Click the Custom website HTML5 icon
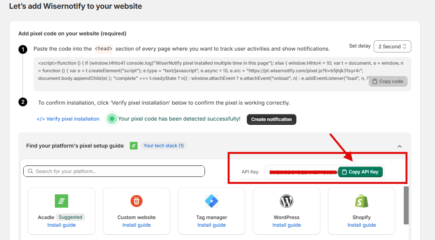 pos(136,201)
